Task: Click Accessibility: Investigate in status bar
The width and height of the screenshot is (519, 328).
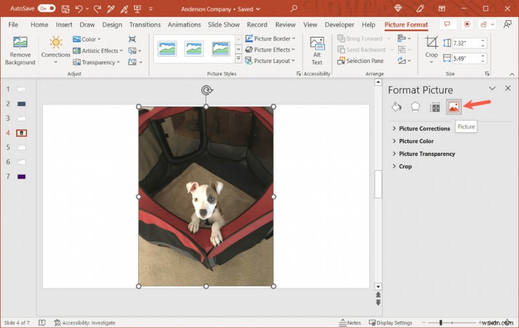Action: 85,323
